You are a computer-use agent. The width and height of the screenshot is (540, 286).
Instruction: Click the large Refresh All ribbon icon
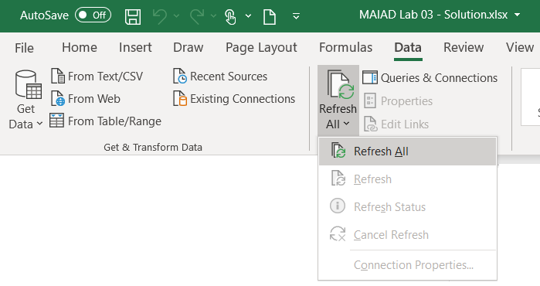341,85
